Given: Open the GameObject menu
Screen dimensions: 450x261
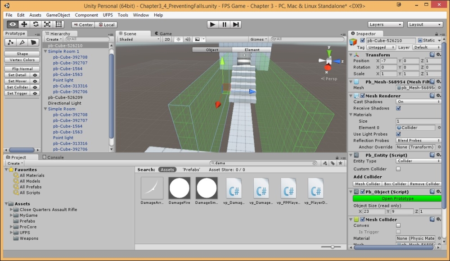Looking at the screenshot, I should 58,15.
